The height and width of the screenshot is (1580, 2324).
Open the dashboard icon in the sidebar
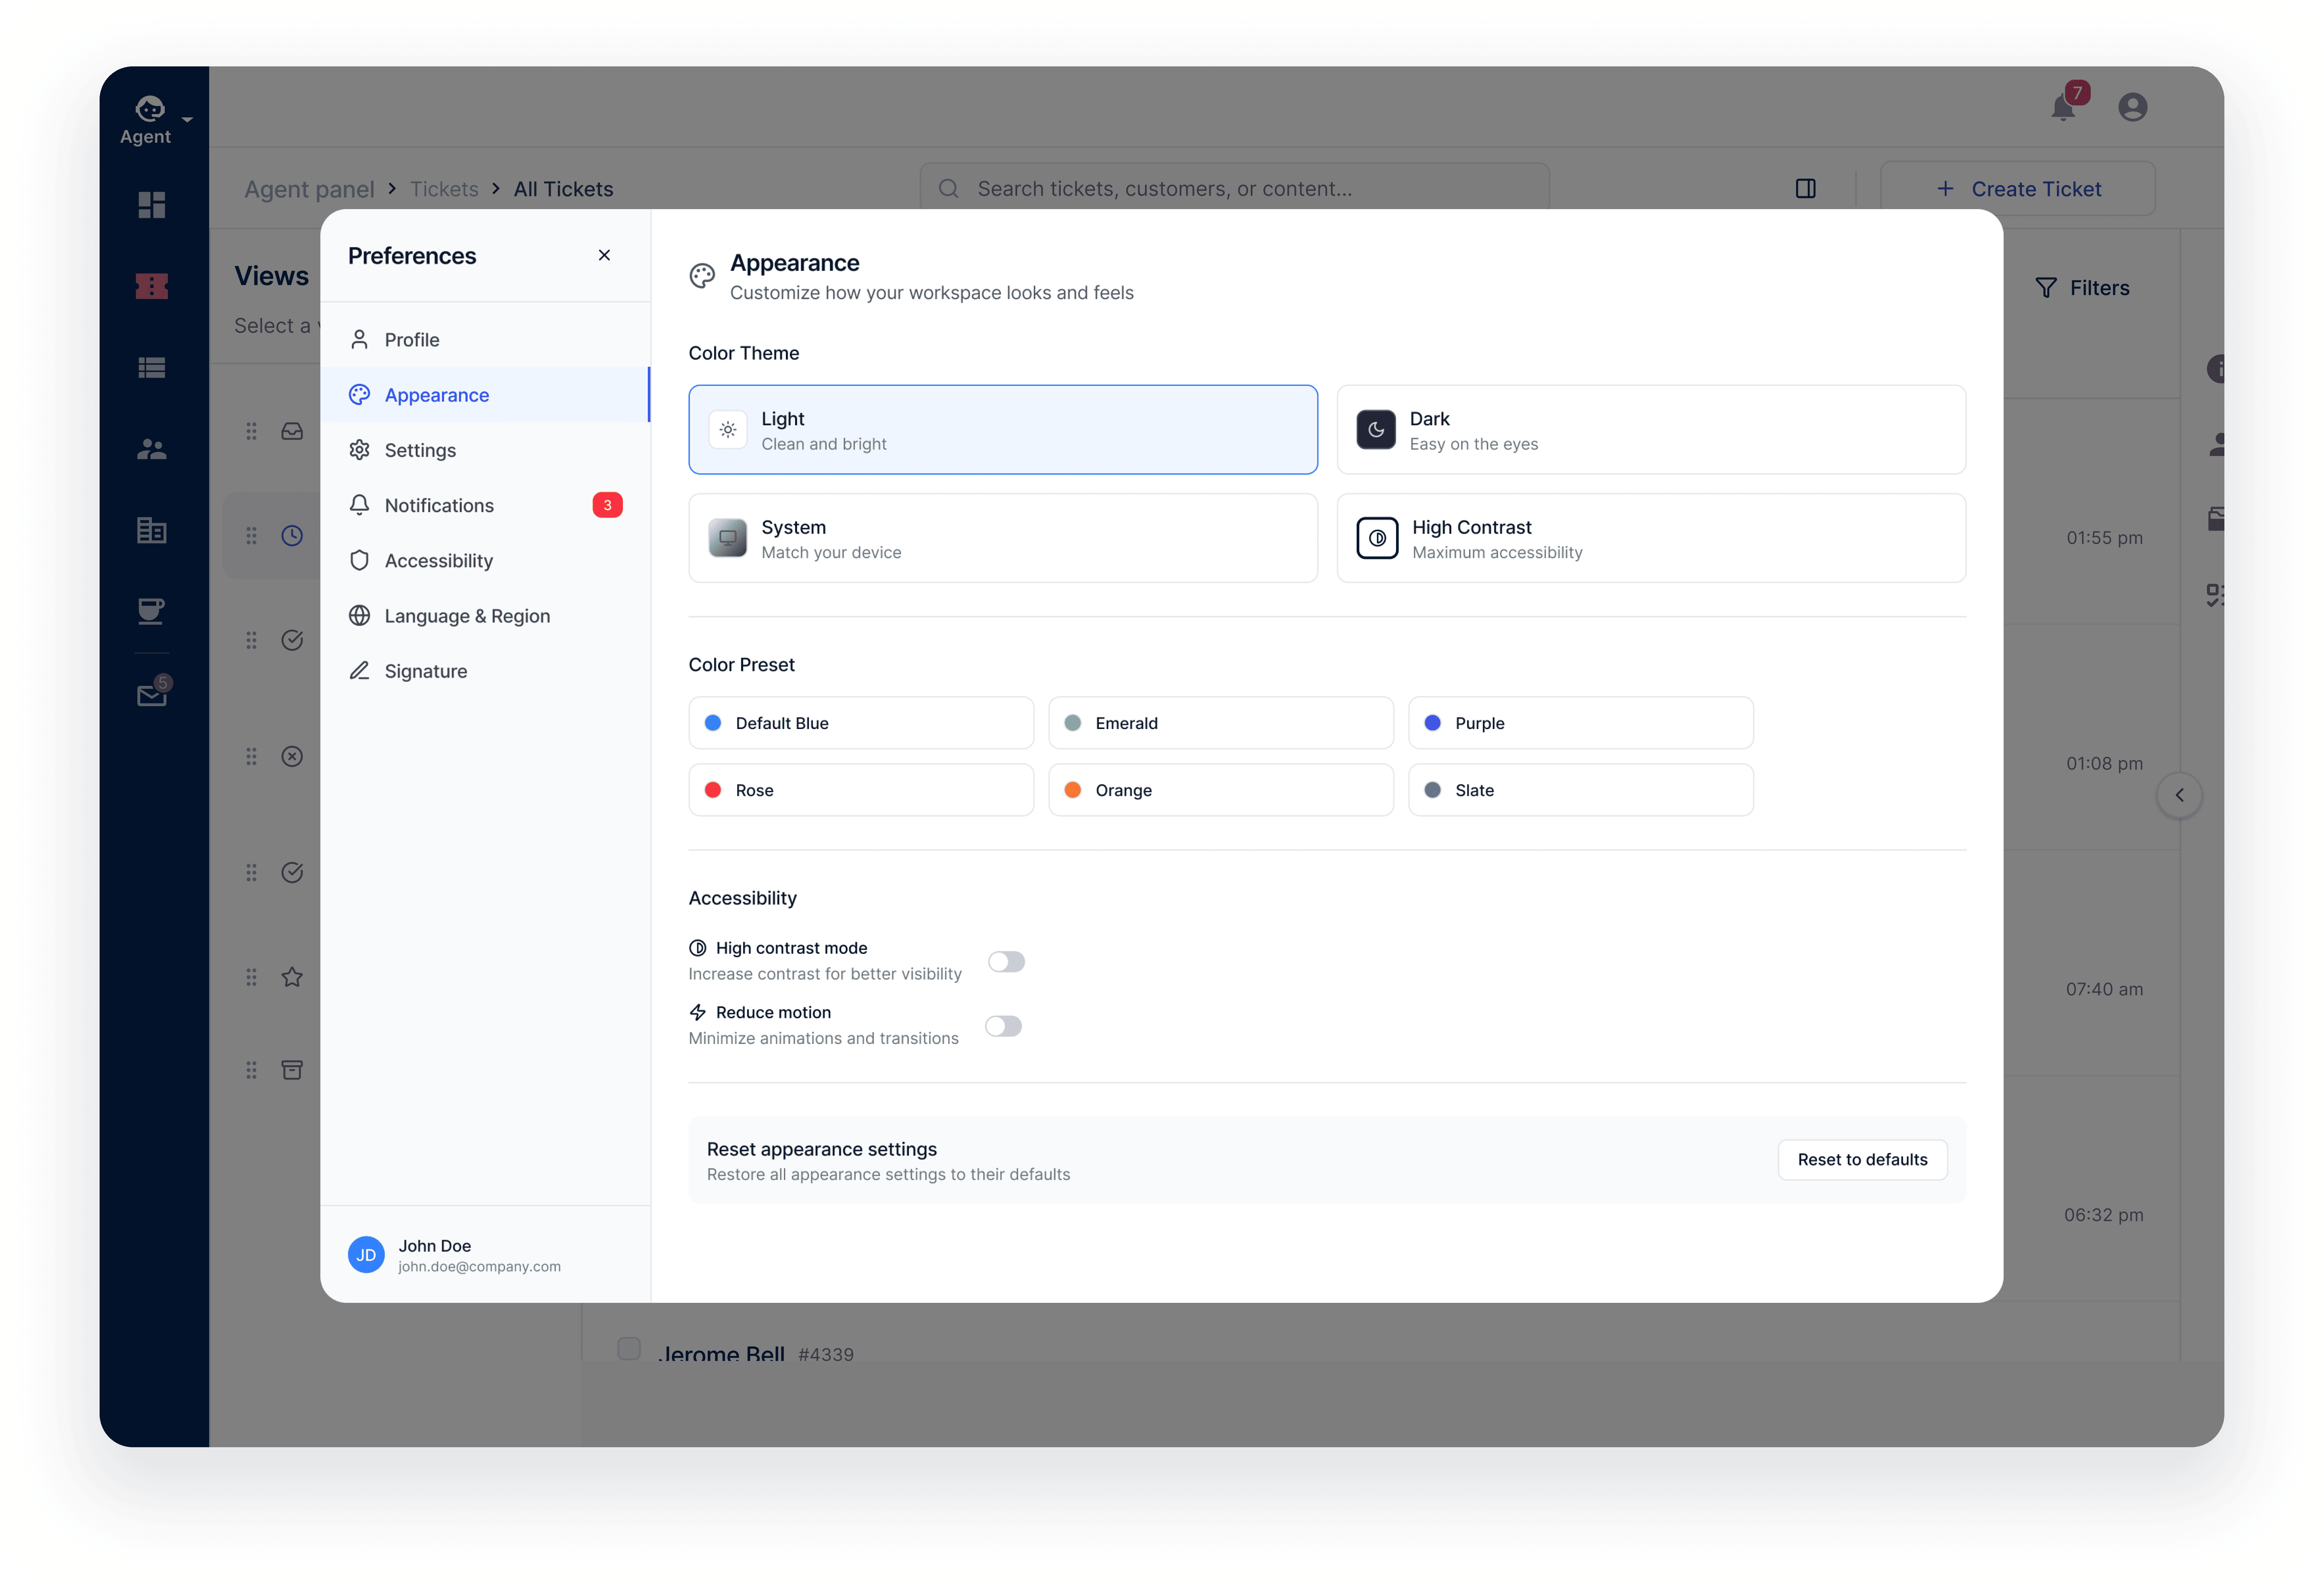point(152,205)
